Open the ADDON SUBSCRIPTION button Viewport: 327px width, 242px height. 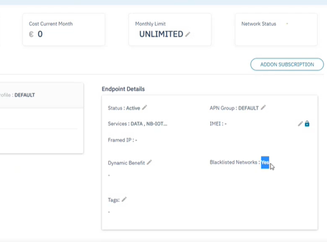[x=287, y=65]
